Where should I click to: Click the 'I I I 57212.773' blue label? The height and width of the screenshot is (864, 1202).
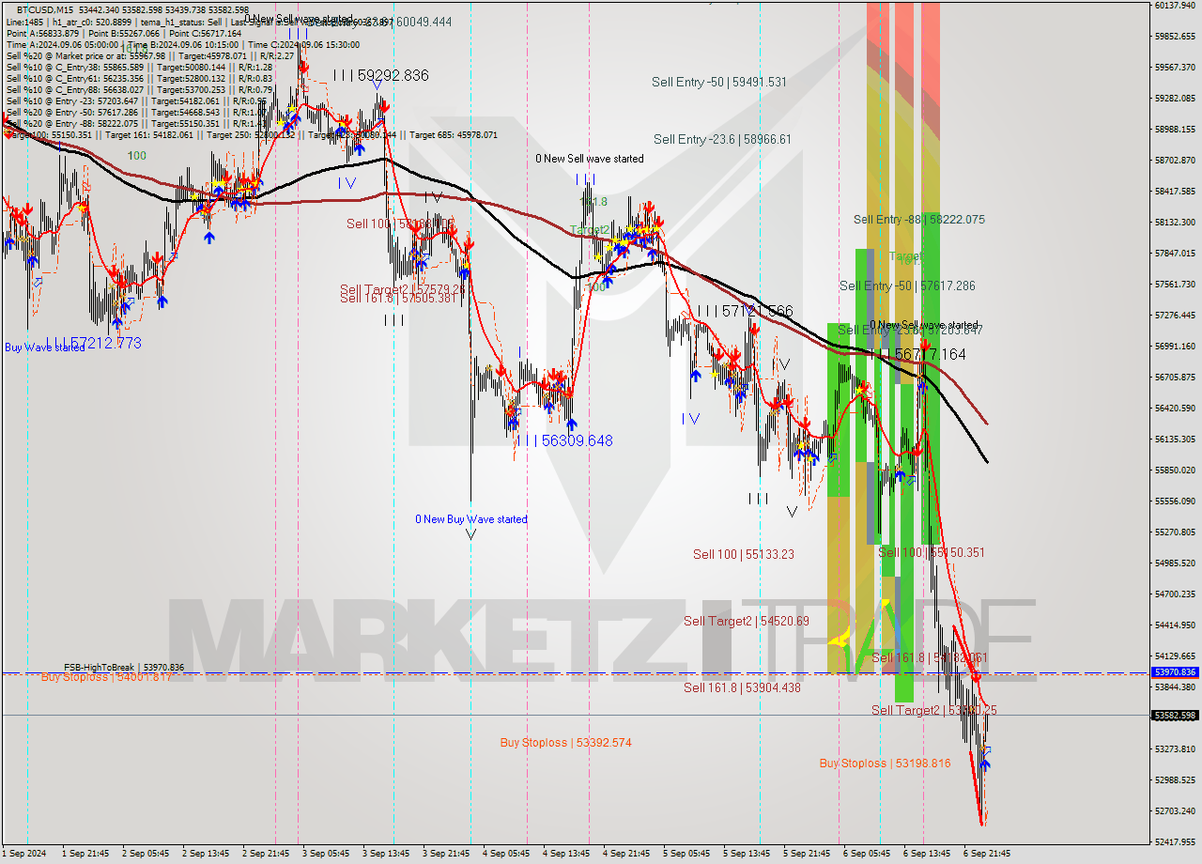pos(94,344)
